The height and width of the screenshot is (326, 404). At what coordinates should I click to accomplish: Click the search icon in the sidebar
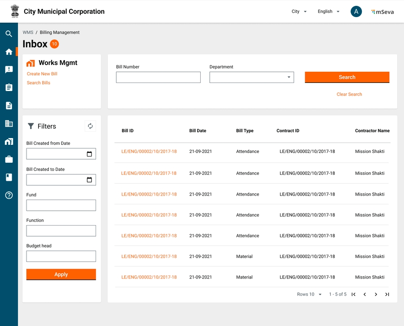9,34
